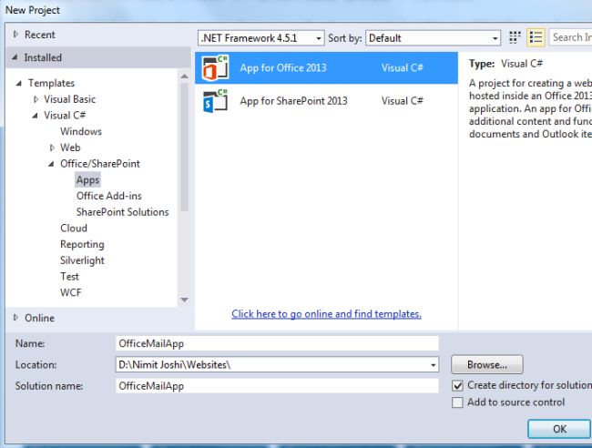Screen dimensions: 592x448
Task: Open the Location path dropdown arrow
Action: tap(433, 365)
